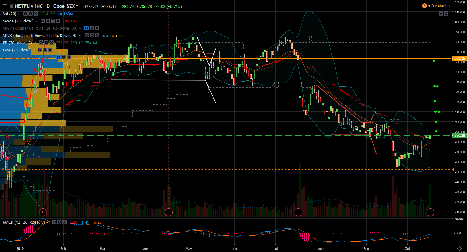The width and height of the screenshot is (468, 252).
Task: Hide the EMA (20, close) indicator
Action: [40, 50]
